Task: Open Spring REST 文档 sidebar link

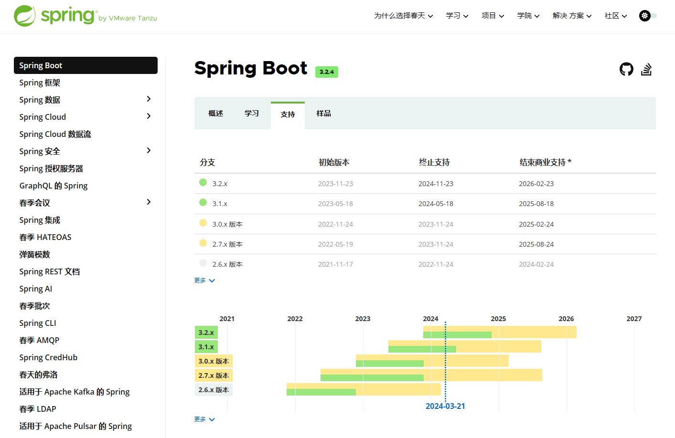Action: (50, 271)
